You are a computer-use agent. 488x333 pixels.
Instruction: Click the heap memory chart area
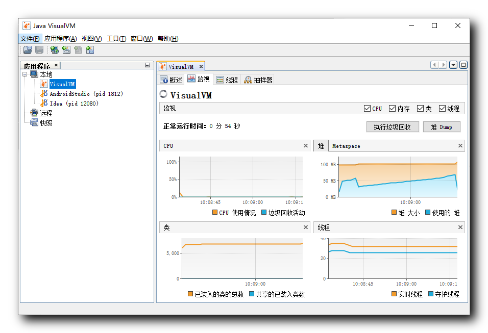tap(398, 176)
